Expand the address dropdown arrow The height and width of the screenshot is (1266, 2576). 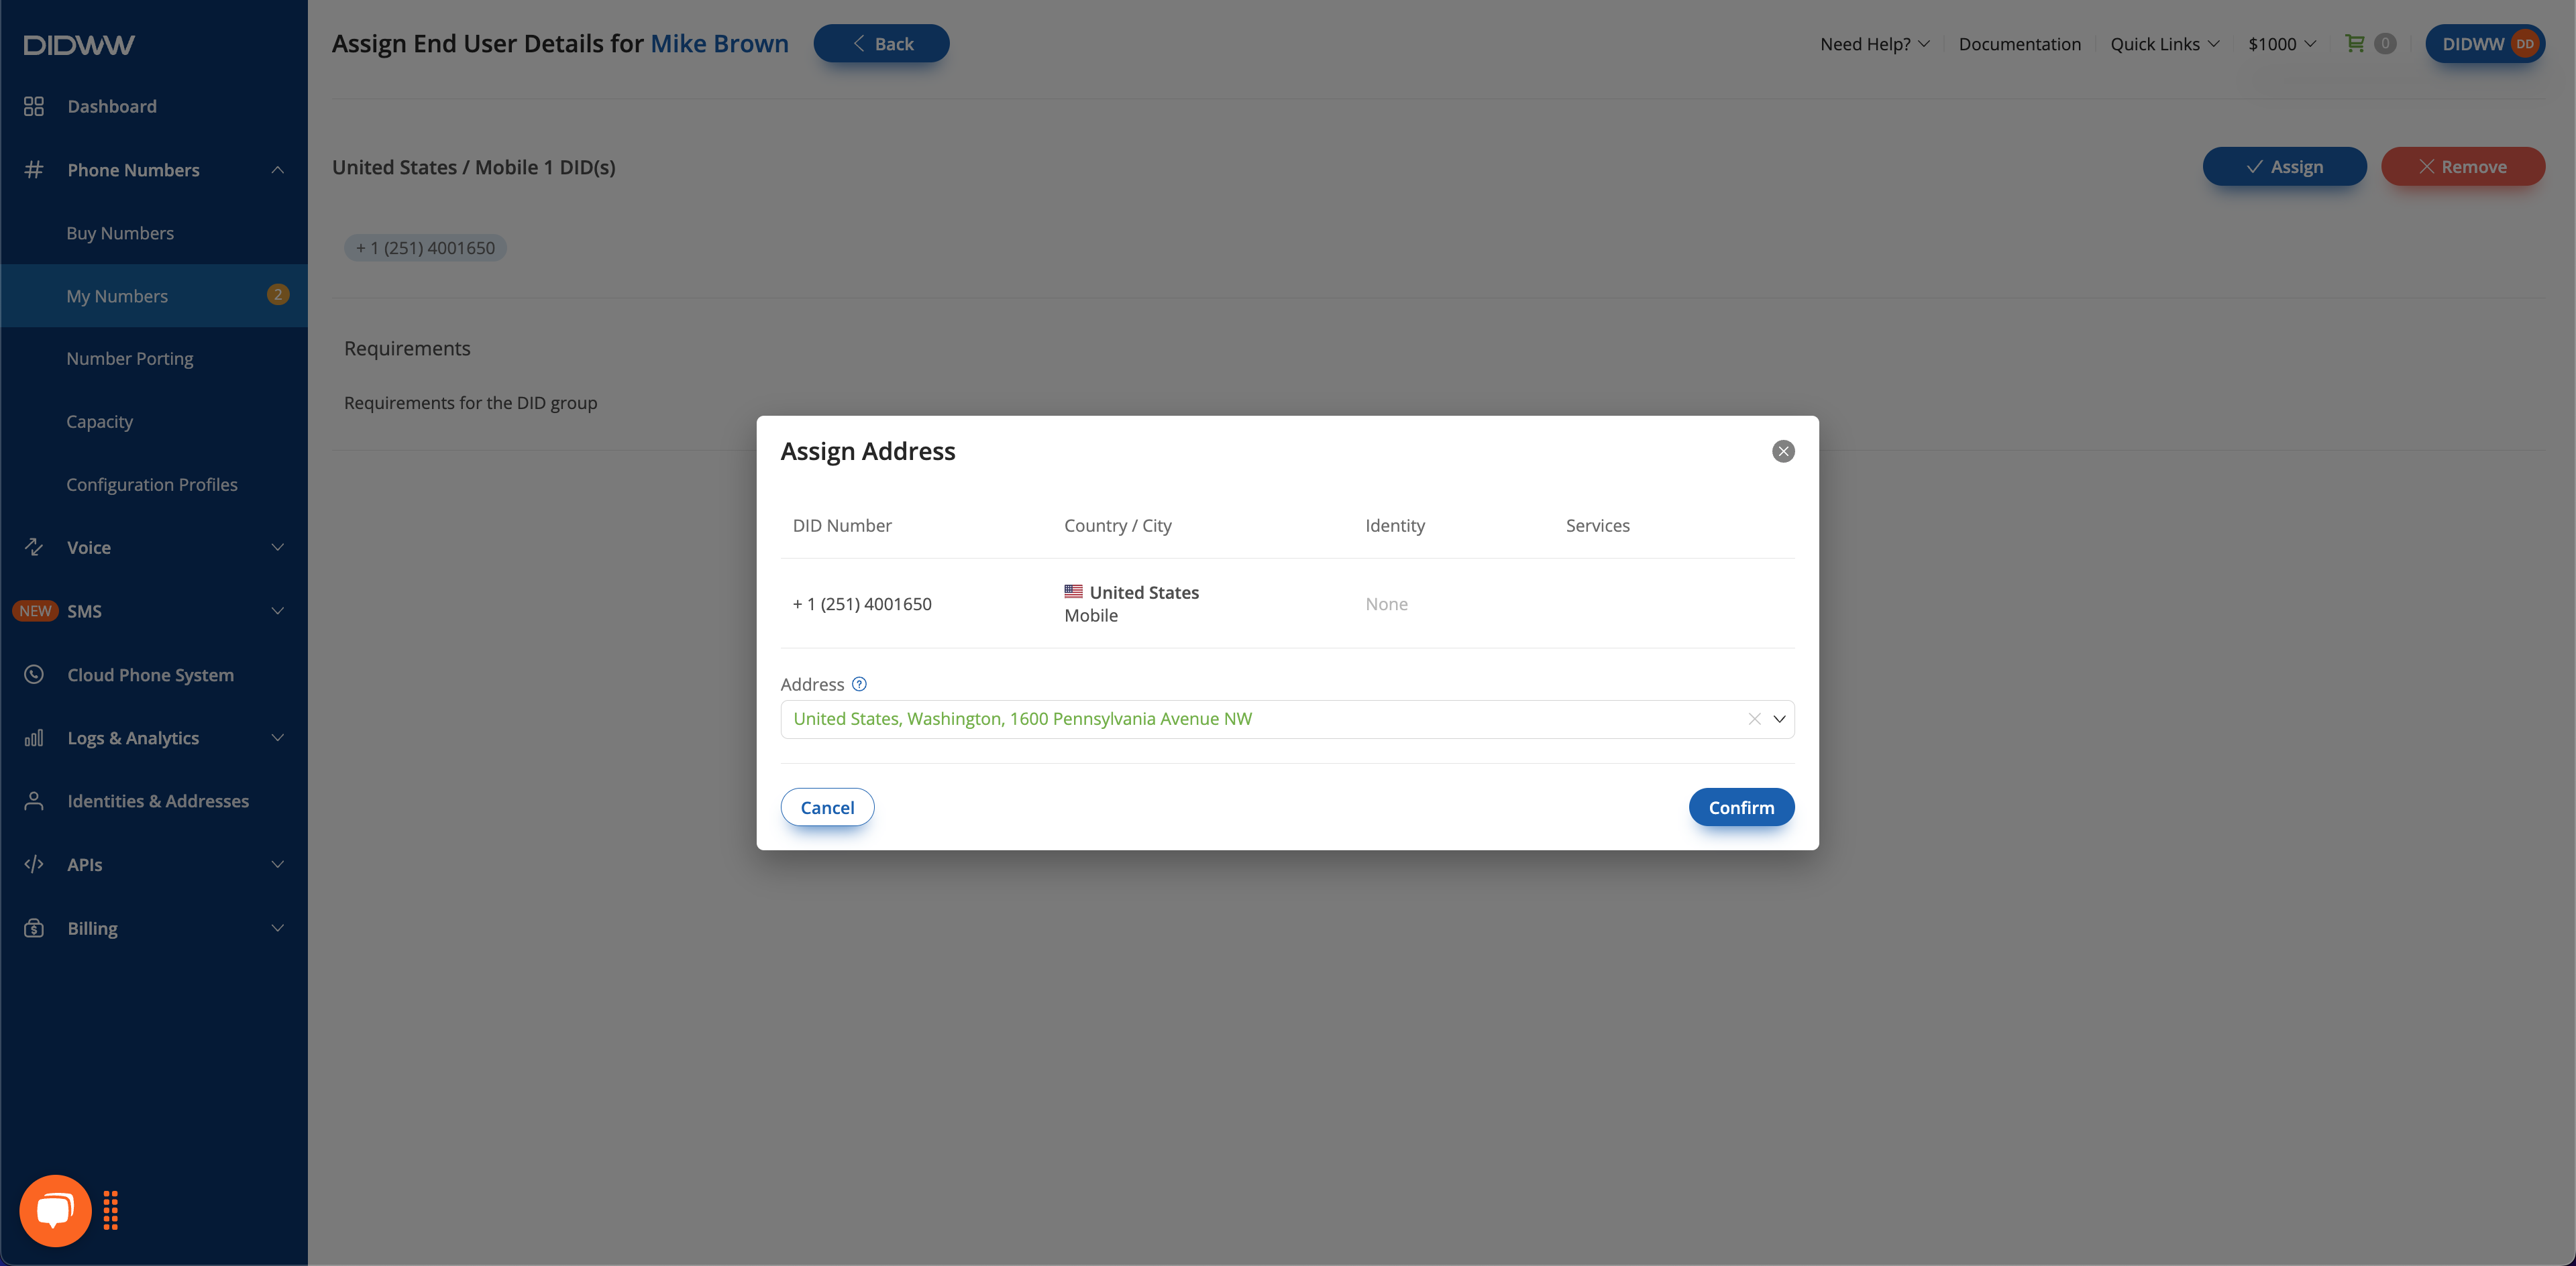click(x=1779, y=718)
